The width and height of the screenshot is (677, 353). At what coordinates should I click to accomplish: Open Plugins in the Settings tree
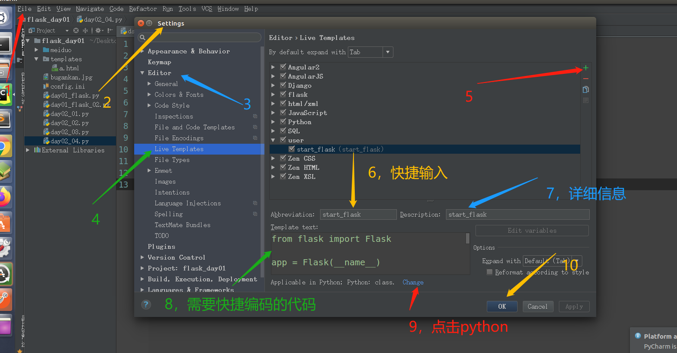(x=162, y=247)
